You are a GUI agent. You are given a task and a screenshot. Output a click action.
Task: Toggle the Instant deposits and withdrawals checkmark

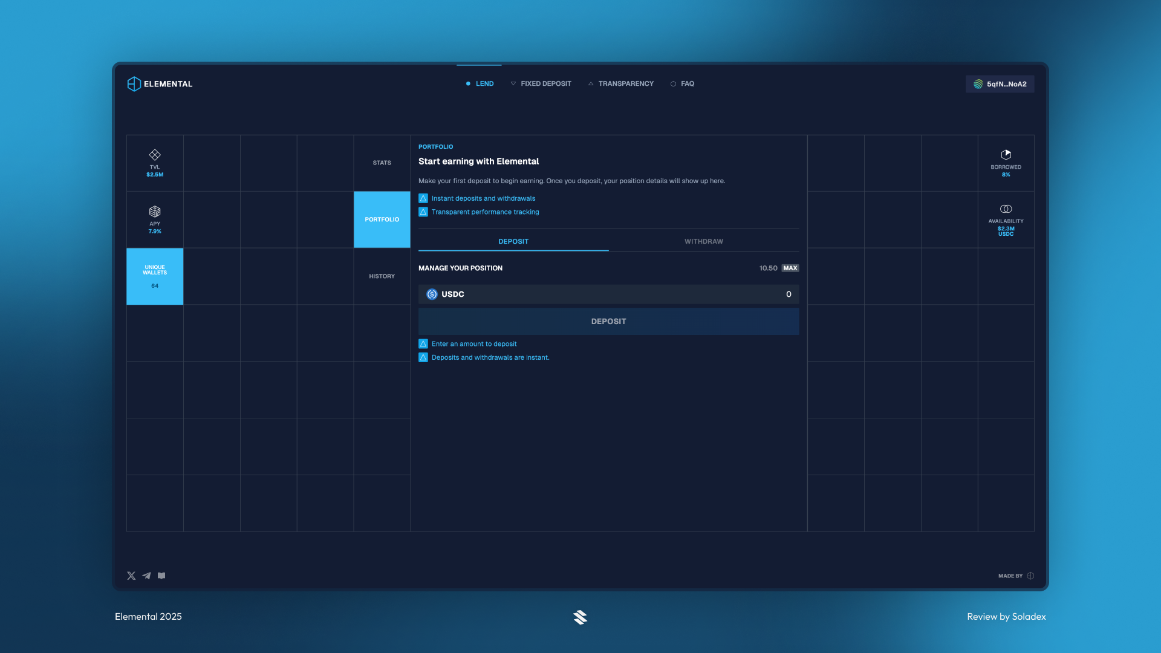click(x=423, y=198)
